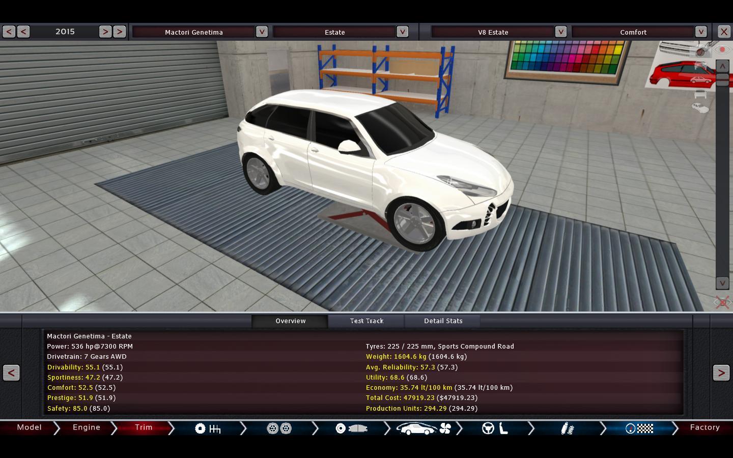Click the scroll down arrow of the side scrollbar
733x458 pixels.
(x=722, y=283)
